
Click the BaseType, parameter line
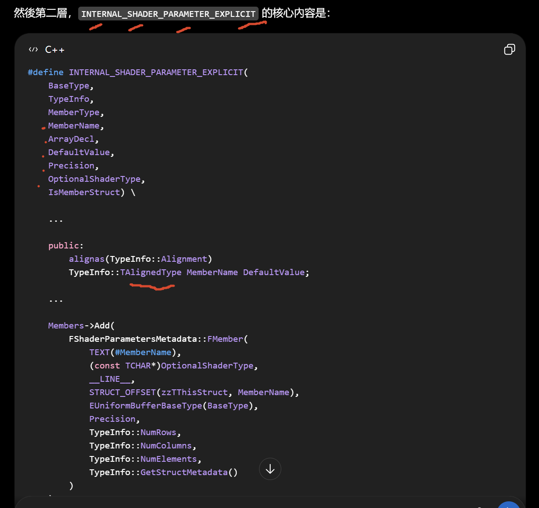pos(71,85)
